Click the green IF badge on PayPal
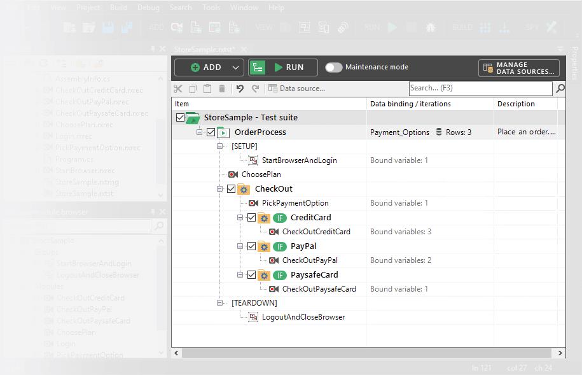This screenshot has width=582, height=375. click(x=279, y=246)
